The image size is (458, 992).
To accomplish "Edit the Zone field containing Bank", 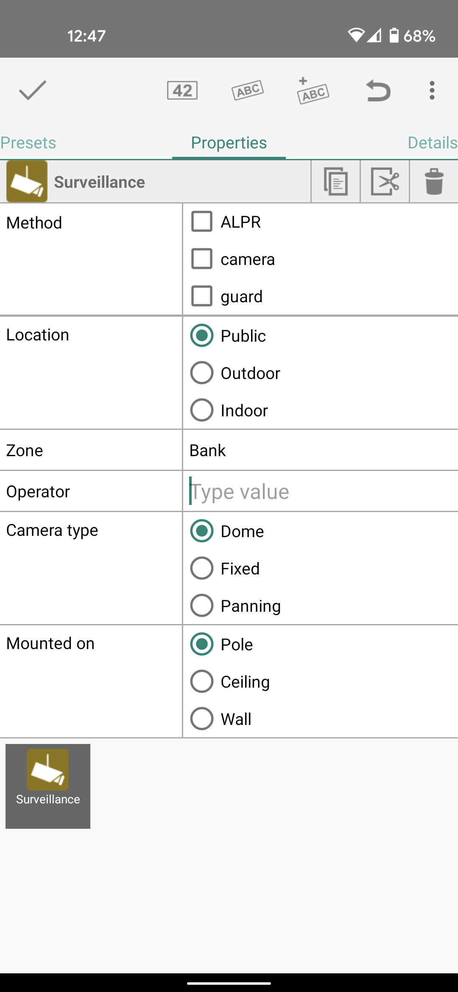I will 321,450.
